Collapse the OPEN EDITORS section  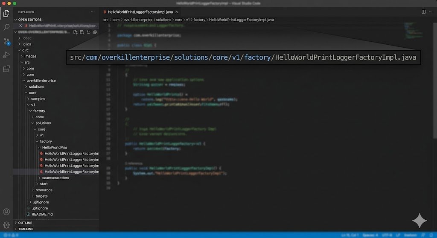28,20
